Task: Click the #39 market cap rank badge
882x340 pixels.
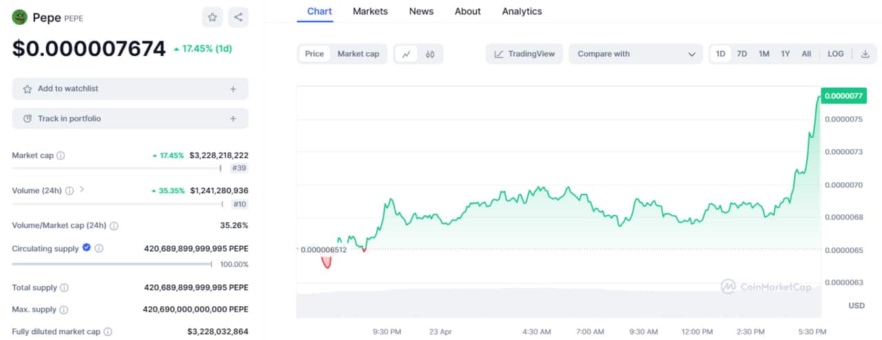Action: (x=239, y=168)
